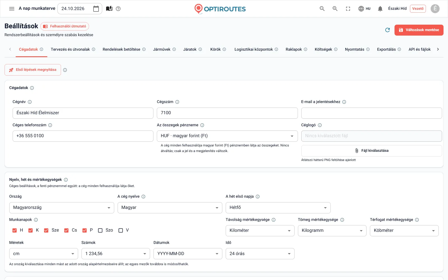Open the Távolság mértékegysége Kilométer dropdown
This screenshot has height=280, width=448.
tap(260, 231)
